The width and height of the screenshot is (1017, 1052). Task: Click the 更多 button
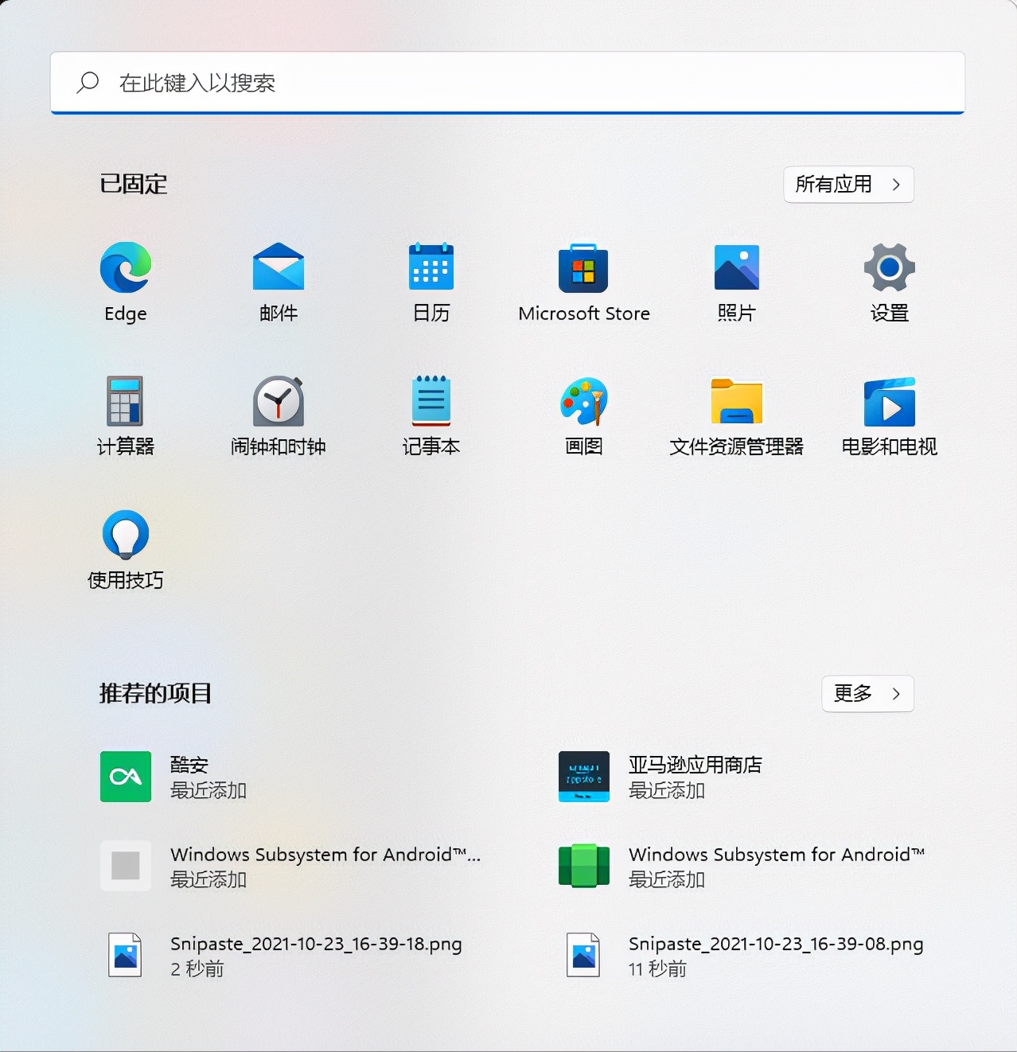point(867,694)
